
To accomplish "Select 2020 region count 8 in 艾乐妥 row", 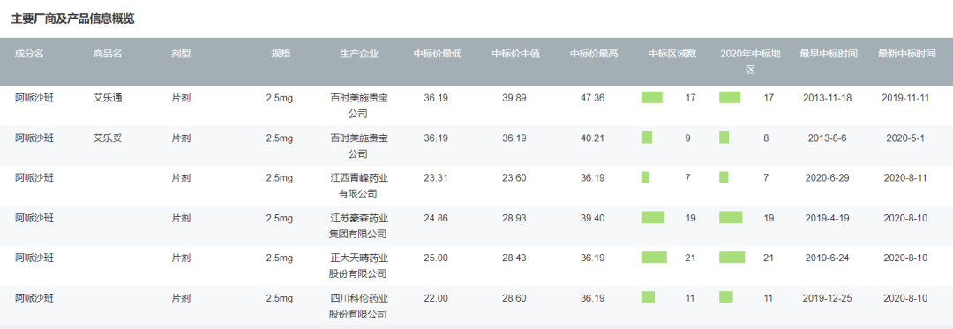I will (766, 138).
